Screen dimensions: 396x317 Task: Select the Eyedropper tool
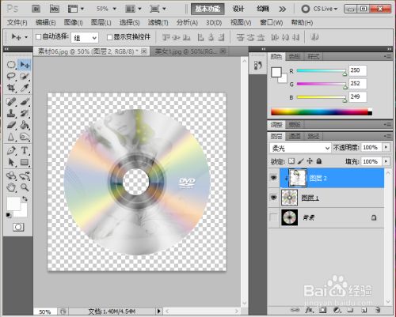25,88
